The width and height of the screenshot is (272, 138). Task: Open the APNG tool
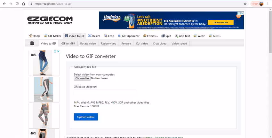[215, 36]
